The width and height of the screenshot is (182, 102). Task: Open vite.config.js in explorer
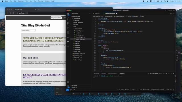coord(78,60)
